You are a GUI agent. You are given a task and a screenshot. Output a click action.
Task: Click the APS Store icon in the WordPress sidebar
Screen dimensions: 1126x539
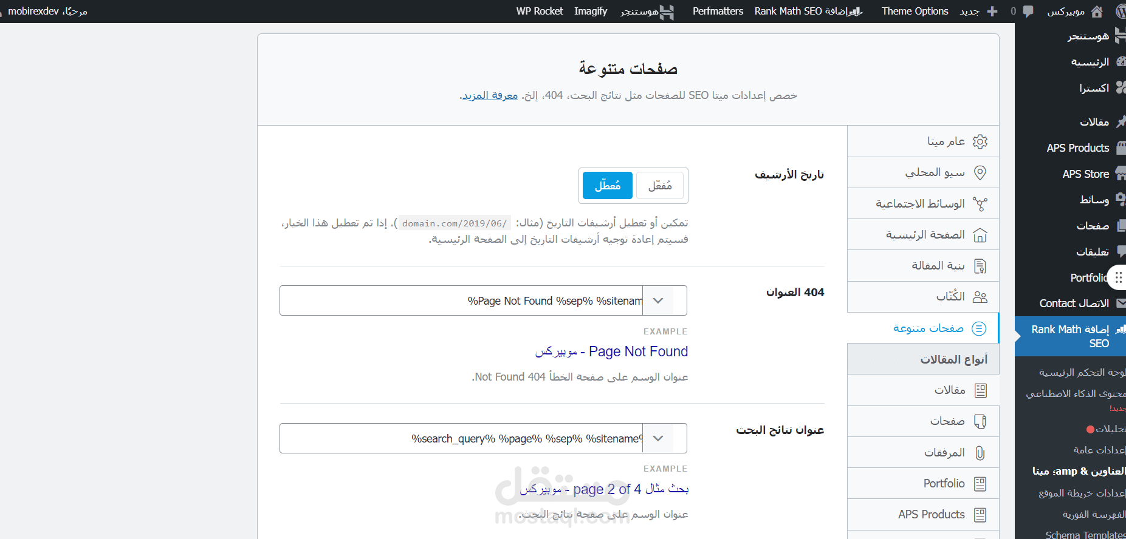[x=1120, y=174]
